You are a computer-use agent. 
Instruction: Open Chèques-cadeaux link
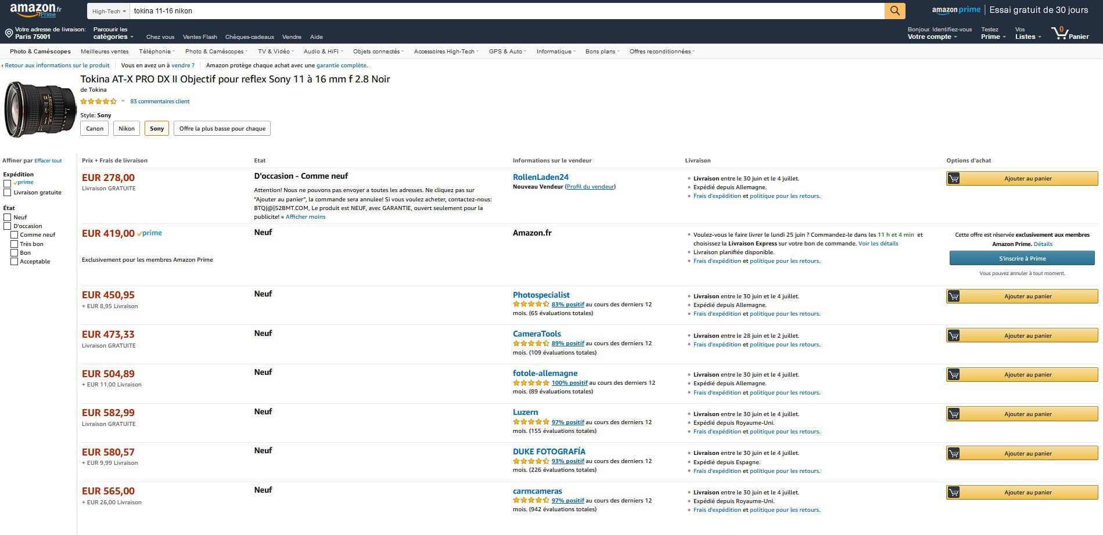tap(250, 37)
